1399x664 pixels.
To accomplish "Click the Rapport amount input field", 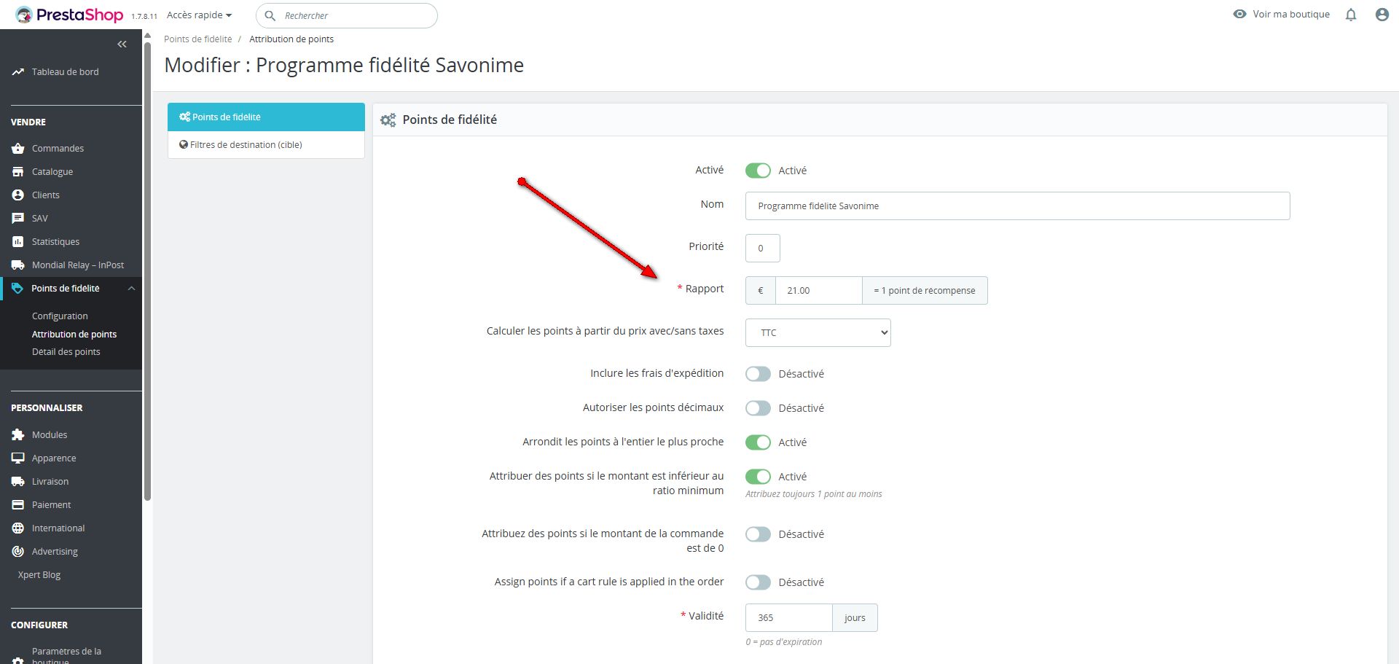I will pyautogui.click(x=818, y=291).
